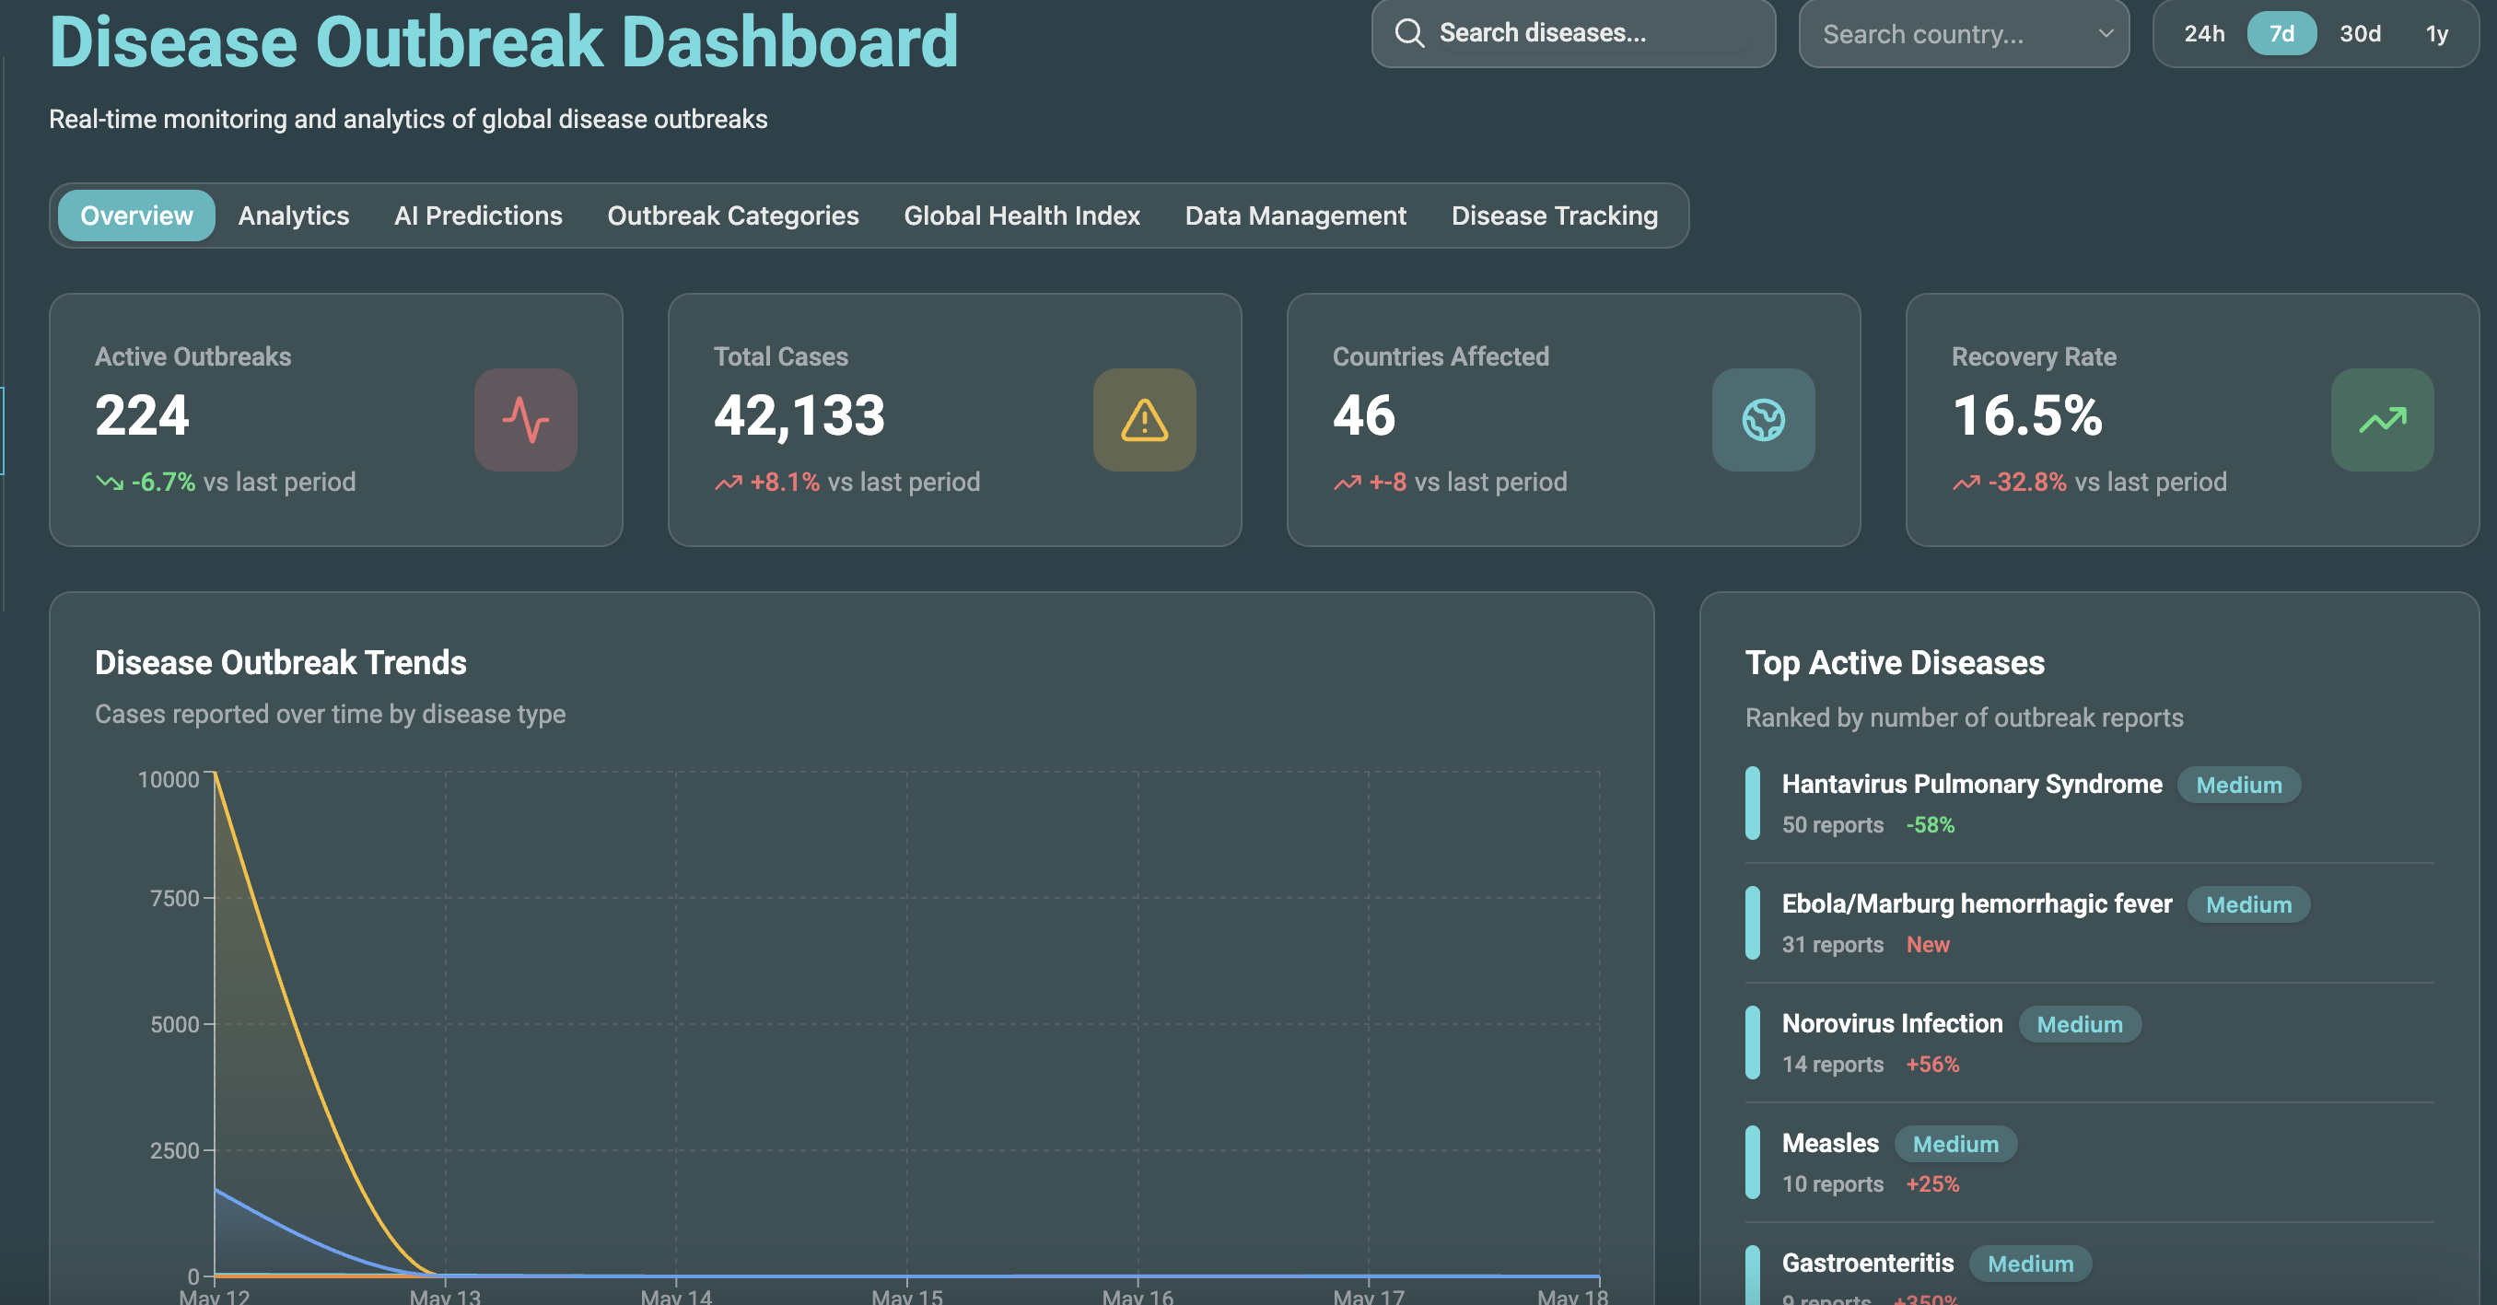Click the Disease Outbreak Dashboard title

pos(504,41)
